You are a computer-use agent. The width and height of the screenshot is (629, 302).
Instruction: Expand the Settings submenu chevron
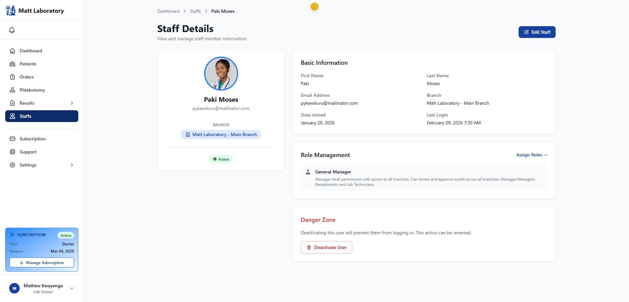(72, 165)
